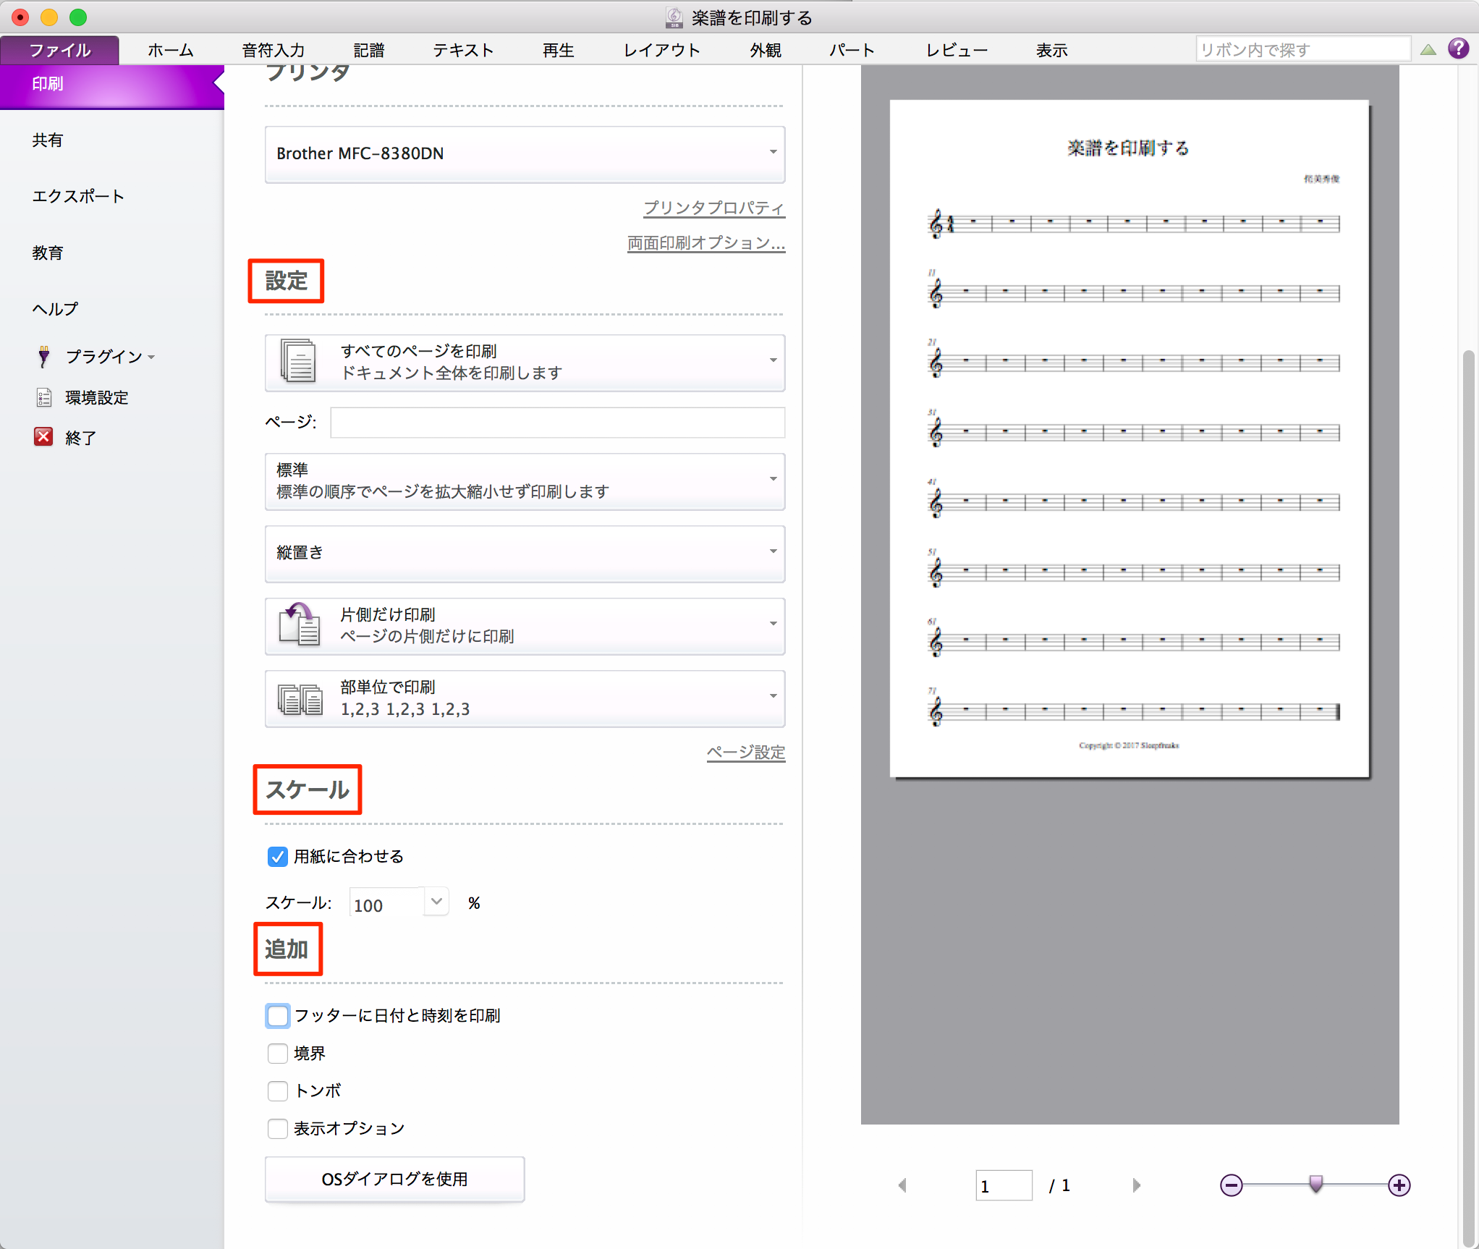
Task: Click the help question mark icon
Action: [1458, 48]
